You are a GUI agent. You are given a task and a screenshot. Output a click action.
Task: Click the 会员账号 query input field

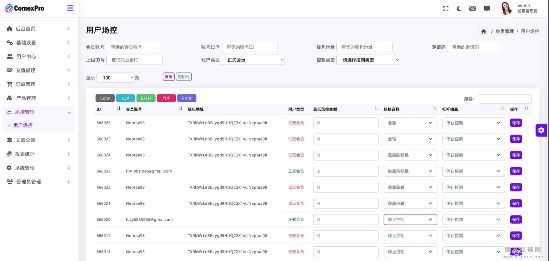click(134, 47)
